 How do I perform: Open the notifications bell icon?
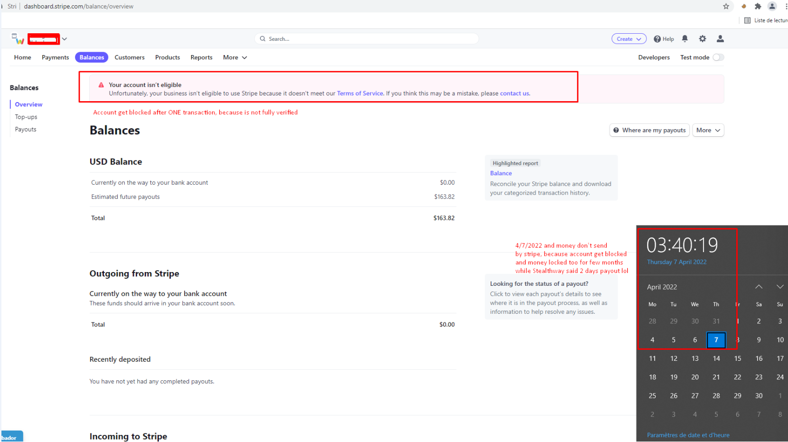point(685,39)
